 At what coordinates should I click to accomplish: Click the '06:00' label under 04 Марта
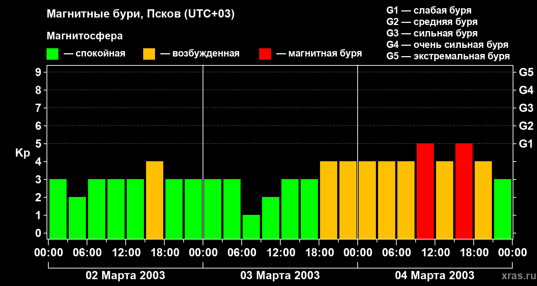click(x=396, y=253)
